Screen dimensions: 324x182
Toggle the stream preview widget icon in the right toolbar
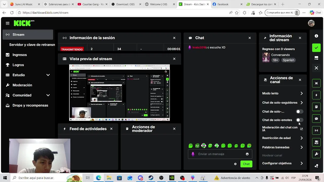(316, 83)
